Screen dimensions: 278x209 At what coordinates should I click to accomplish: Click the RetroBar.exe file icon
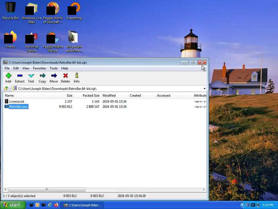coord(7,106)
